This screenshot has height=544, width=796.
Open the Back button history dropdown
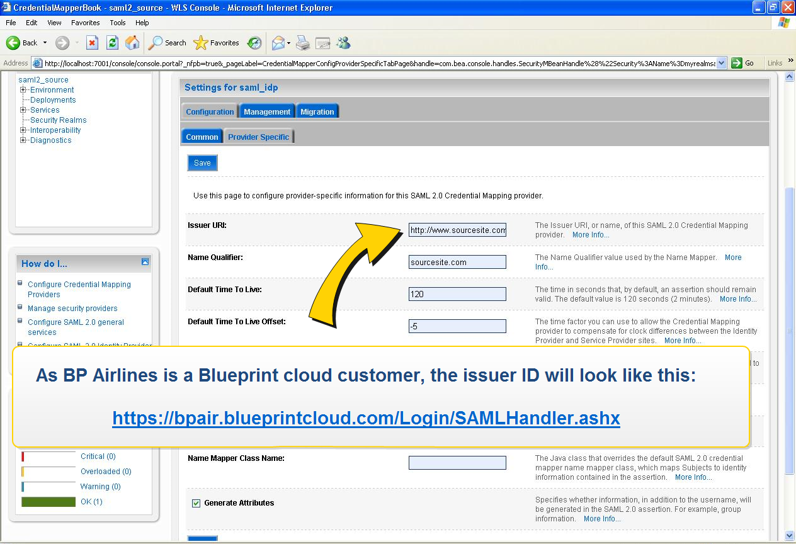(x=45, y=43)
